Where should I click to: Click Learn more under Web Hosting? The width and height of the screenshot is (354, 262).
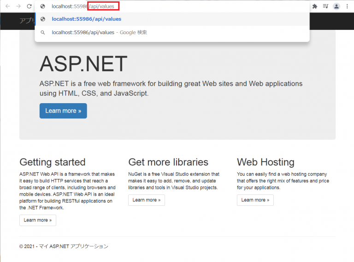point(255,200)
